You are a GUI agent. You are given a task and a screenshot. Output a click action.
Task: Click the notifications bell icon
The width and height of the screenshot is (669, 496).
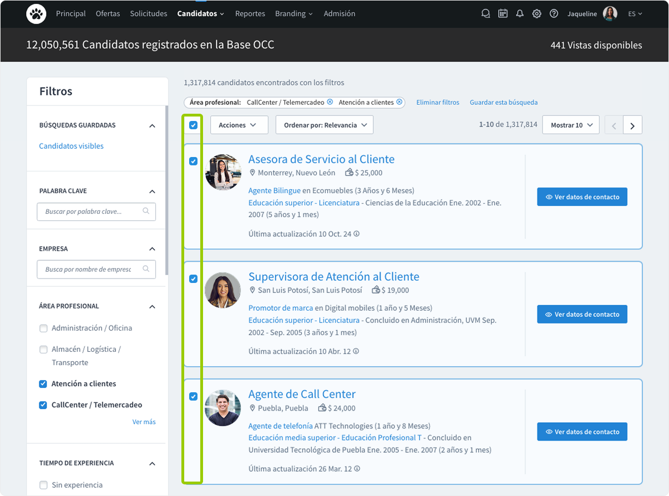pos(520,14)
